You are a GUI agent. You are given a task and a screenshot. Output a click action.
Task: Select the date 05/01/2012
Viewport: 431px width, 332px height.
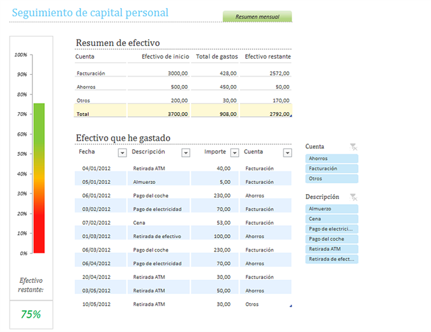point(96,182)
